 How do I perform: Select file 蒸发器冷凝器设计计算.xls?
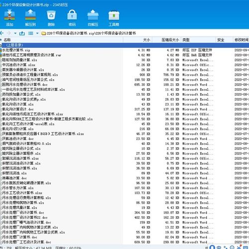pos(23,70)
